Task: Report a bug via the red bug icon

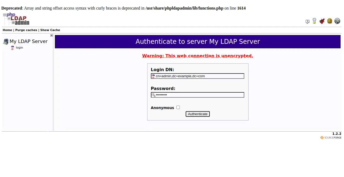Action: pyautogui.click(x=322, y=21)
